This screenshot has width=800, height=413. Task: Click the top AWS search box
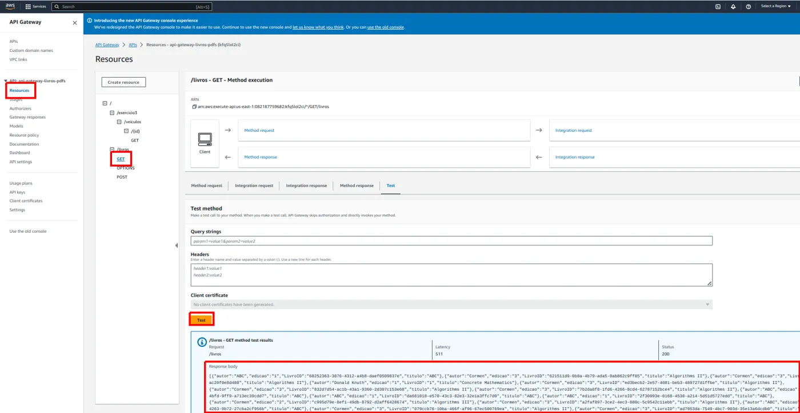131,6
